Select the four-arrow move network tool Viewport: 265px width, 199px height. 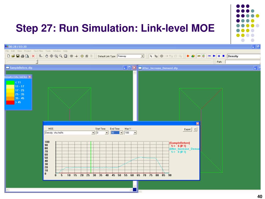[x=51, y=56]
